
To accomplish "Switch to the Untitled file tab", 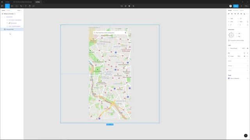I will 37,2.
